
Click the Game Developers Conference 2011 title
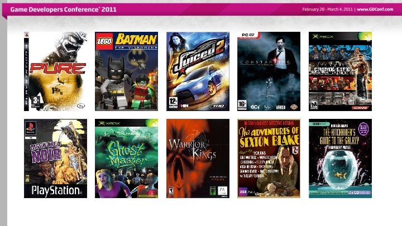click(x=63, y=9)
